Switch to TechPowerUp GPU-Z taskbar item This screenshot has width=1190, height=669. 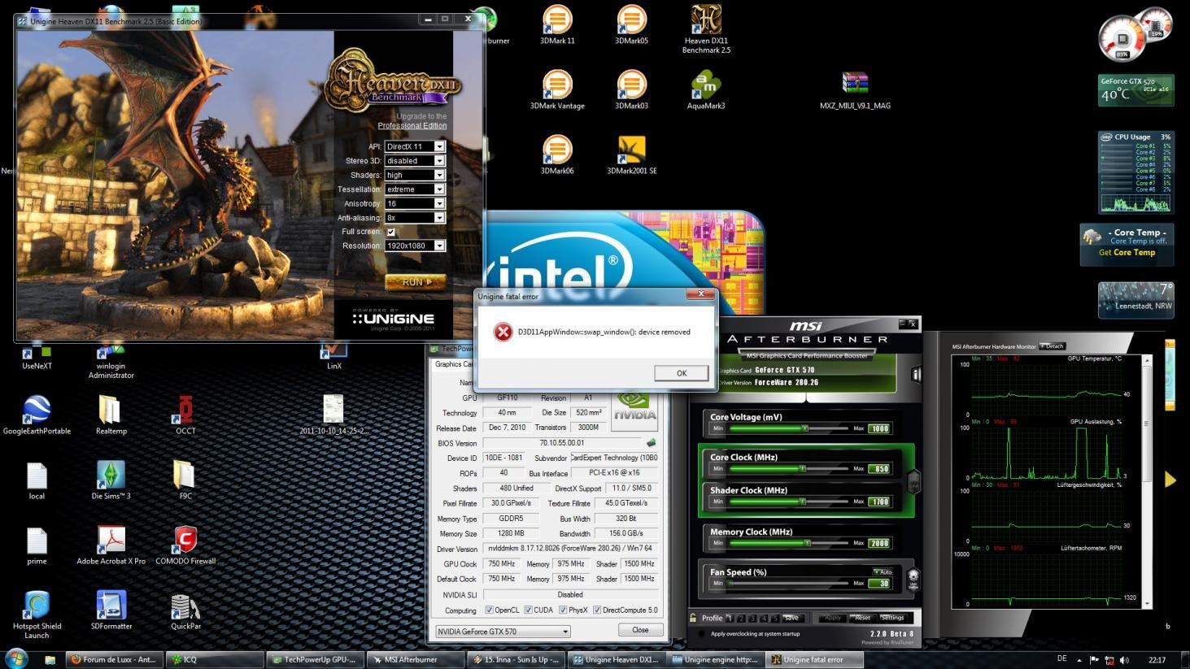(x=315, y=659)
